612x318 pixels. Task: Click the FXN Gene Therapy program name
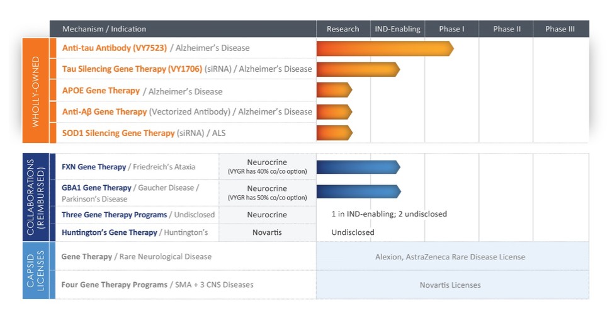[x=94, y=167]
